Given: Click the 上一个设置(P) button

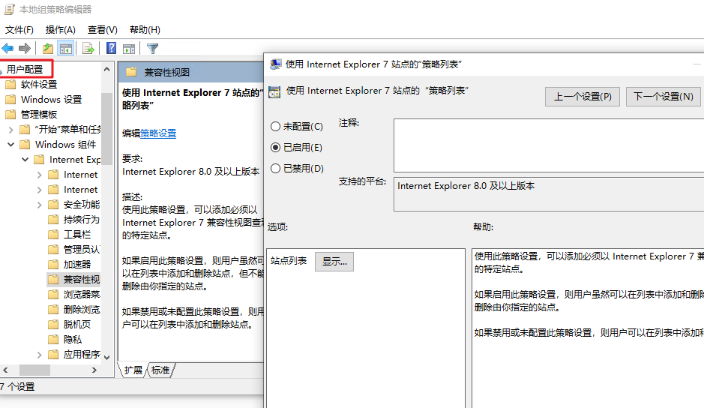Looking at the screenshot, I should point(583,97).
